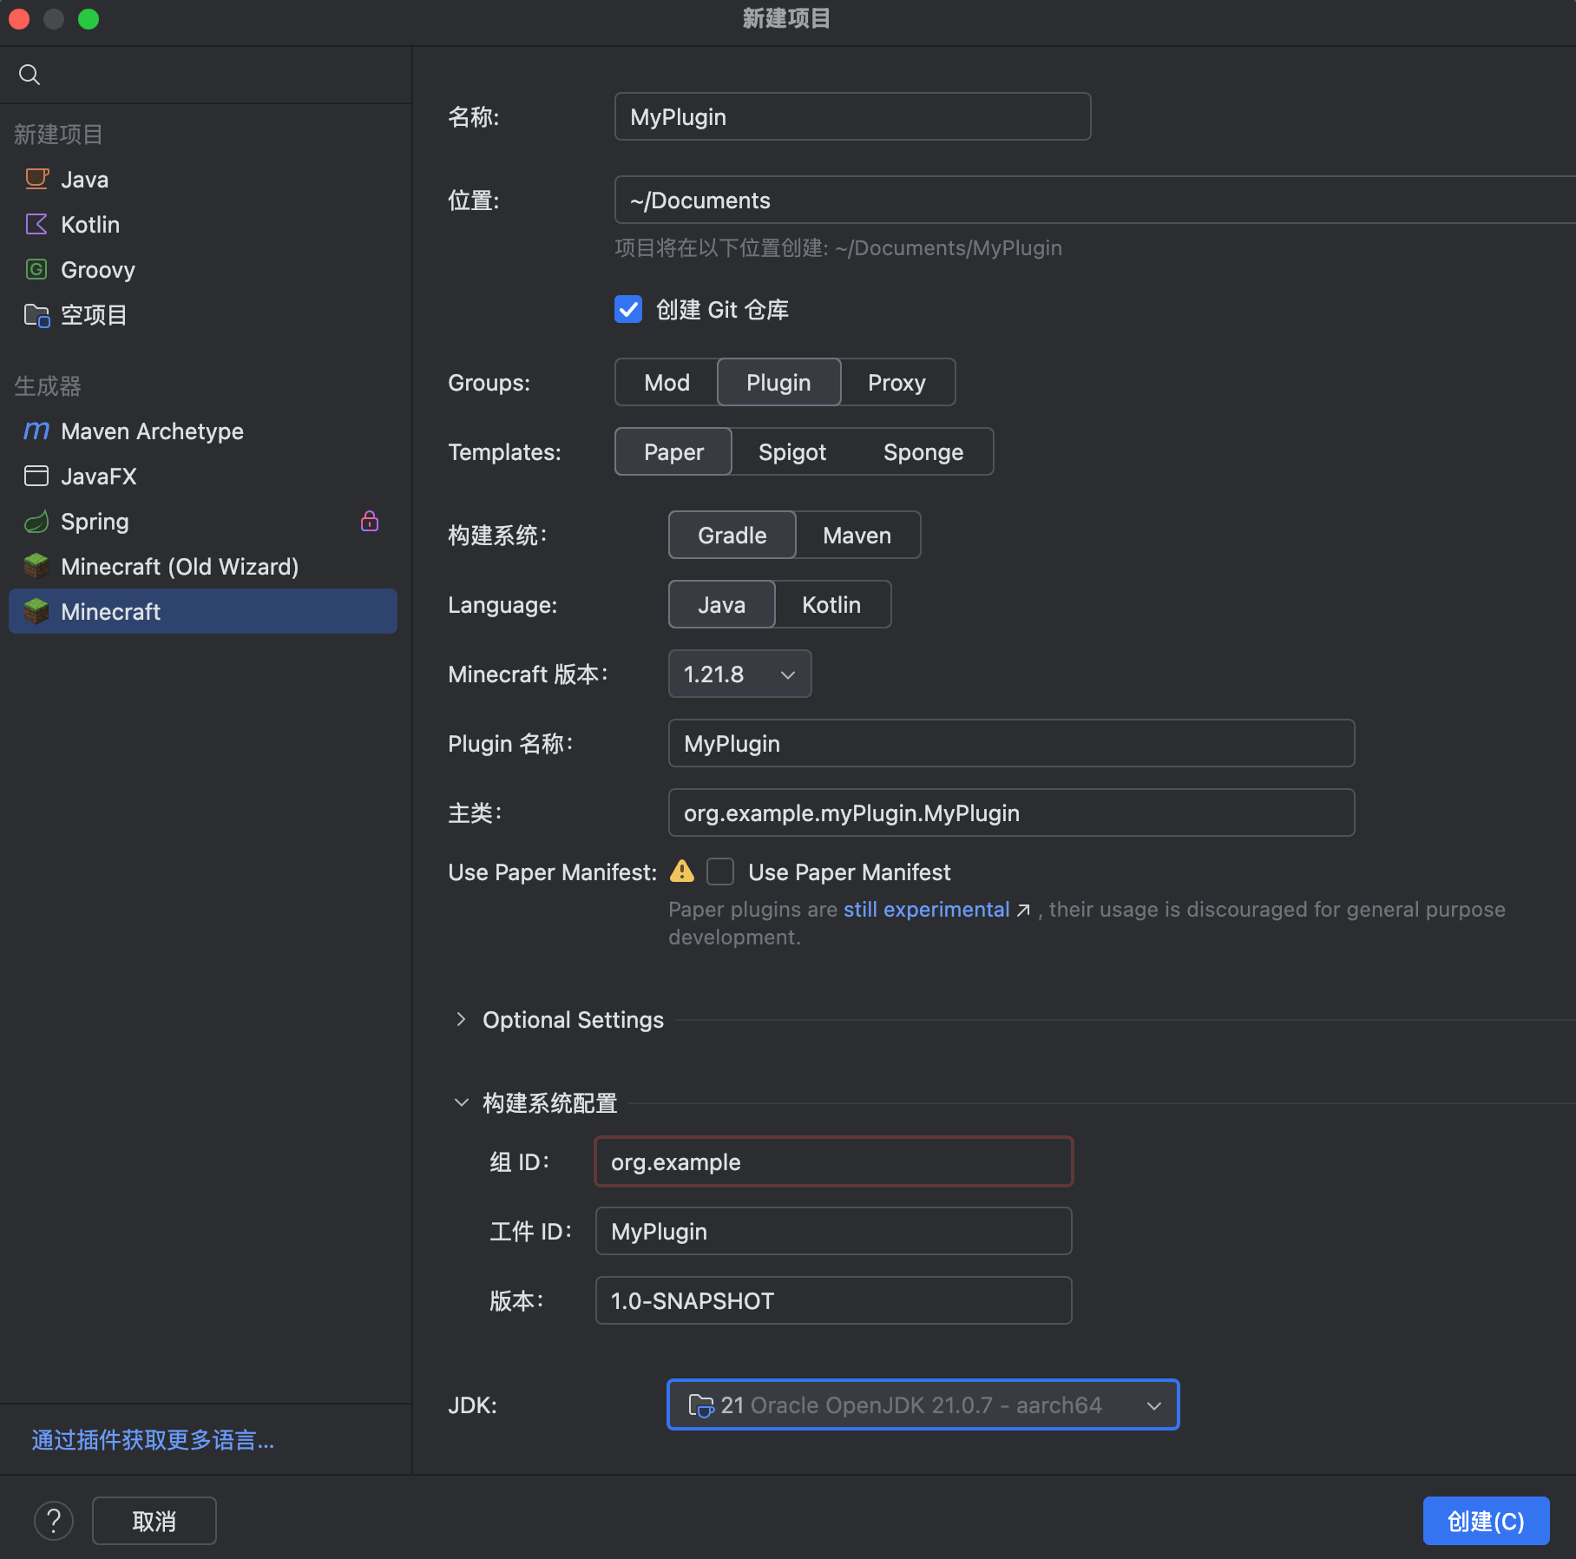Click the group ID input field

(833, 1161)
